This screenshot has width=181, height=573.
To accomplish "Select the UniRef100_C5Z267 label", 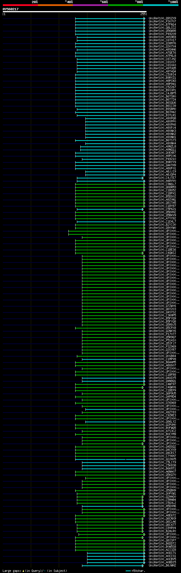I will (162, 87).
